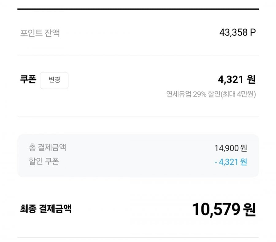Click the bold 쿠폰 heading

tap(28, 80)
